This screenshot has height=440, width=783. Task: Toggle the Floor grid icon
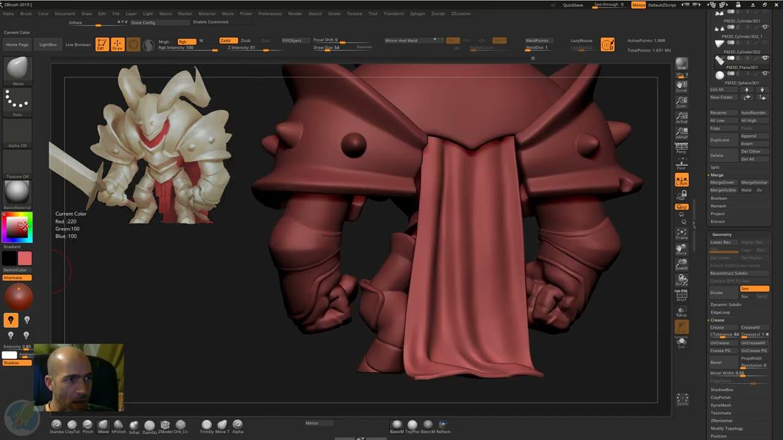point(681,164)
